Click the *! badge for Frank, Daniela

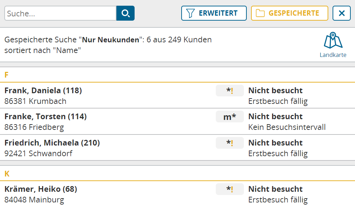[x=230, y=91]
